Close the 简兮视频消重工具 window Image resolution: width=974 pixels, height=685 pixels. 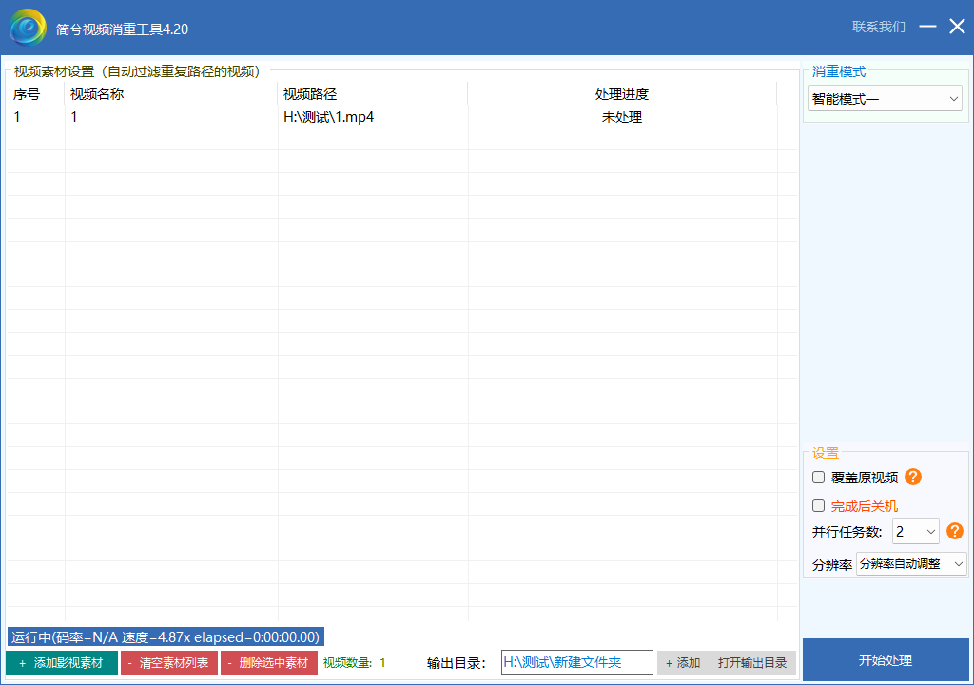pos(957,26)
